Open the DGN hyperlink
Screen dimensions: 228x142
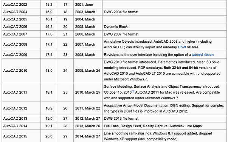pyautogui.click(x=182, y=47)
